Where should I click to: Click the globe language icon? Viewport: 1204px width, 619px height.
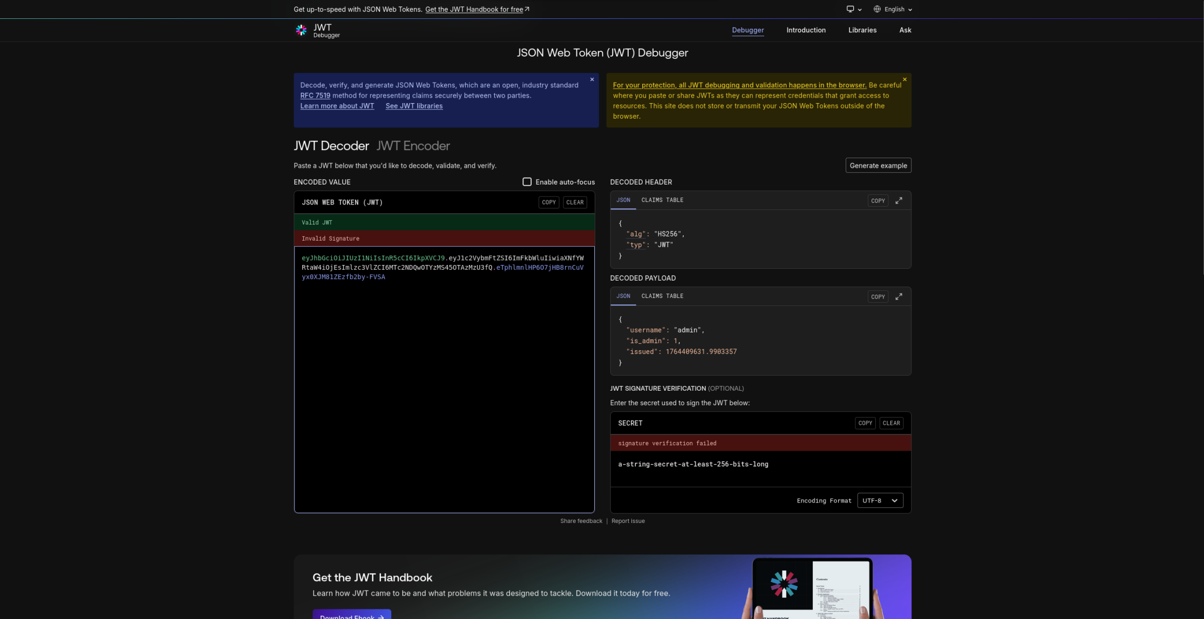pos(877,9)
